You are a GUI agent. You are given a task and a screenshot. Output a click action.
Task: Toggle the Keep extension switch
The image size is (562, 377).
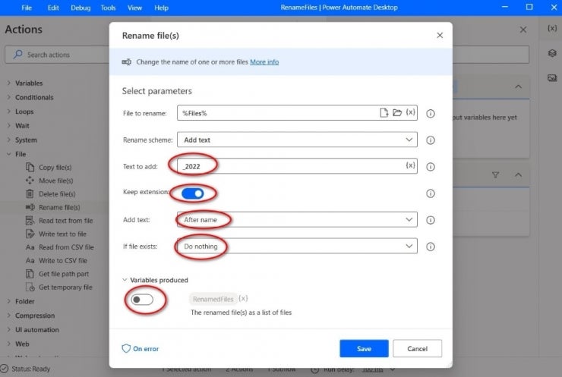[192, 193]
